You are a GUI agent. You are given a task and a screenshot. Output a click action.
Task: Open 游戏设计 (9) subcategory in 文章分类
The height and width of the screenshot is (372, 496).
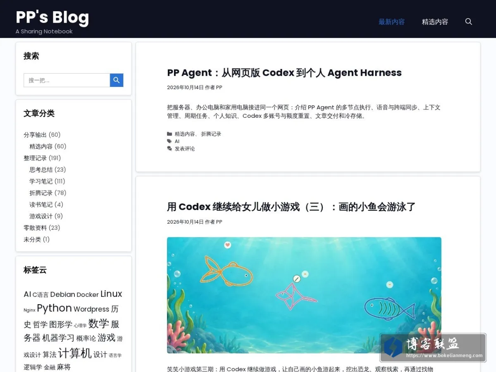click(x=41, y=216)
